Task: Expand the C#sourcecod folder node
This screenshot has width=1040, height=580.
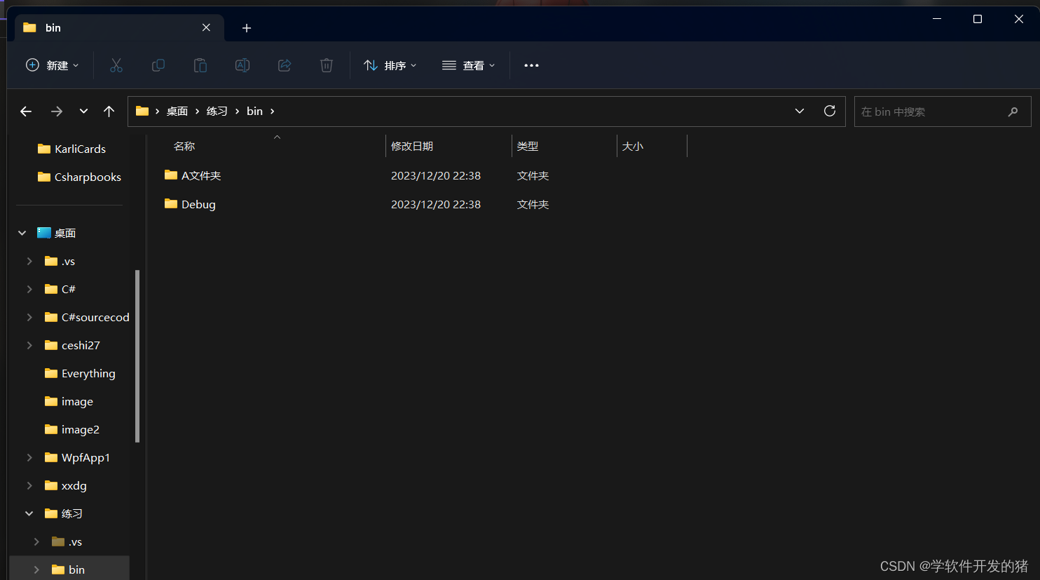Action: (x=29, y=317)
